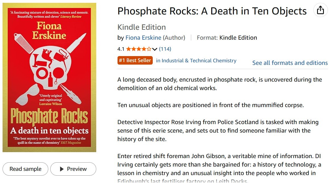Open Industrial & Technical Chemistry category
The image size is (329, 183).
(196, 61)
